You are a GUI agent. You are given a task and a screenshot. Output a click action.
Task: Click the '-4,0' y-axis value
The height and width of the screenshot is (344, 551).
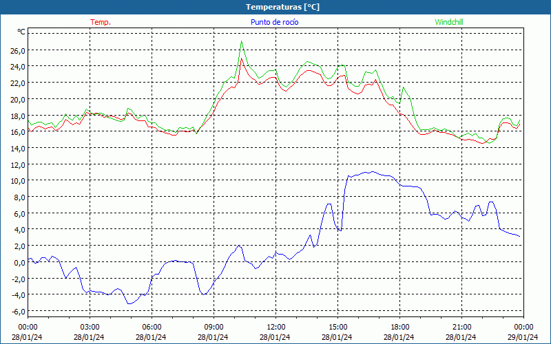[x=19, y=295]
